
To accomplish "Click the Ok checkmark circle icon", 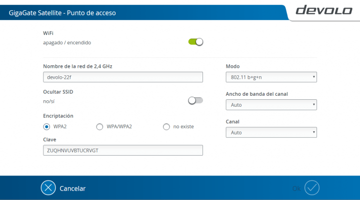I will point(312,188).
